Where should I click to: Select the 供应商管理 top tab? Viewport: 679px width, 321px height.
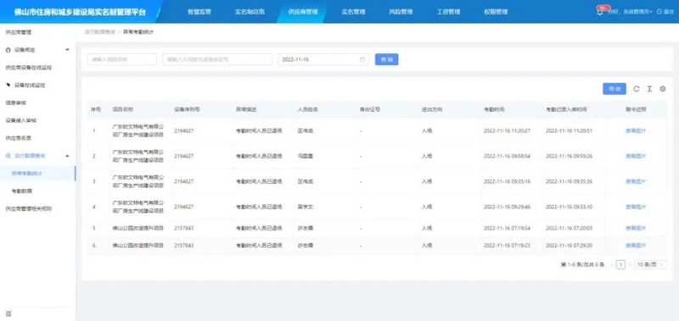(x=303, y=12)
